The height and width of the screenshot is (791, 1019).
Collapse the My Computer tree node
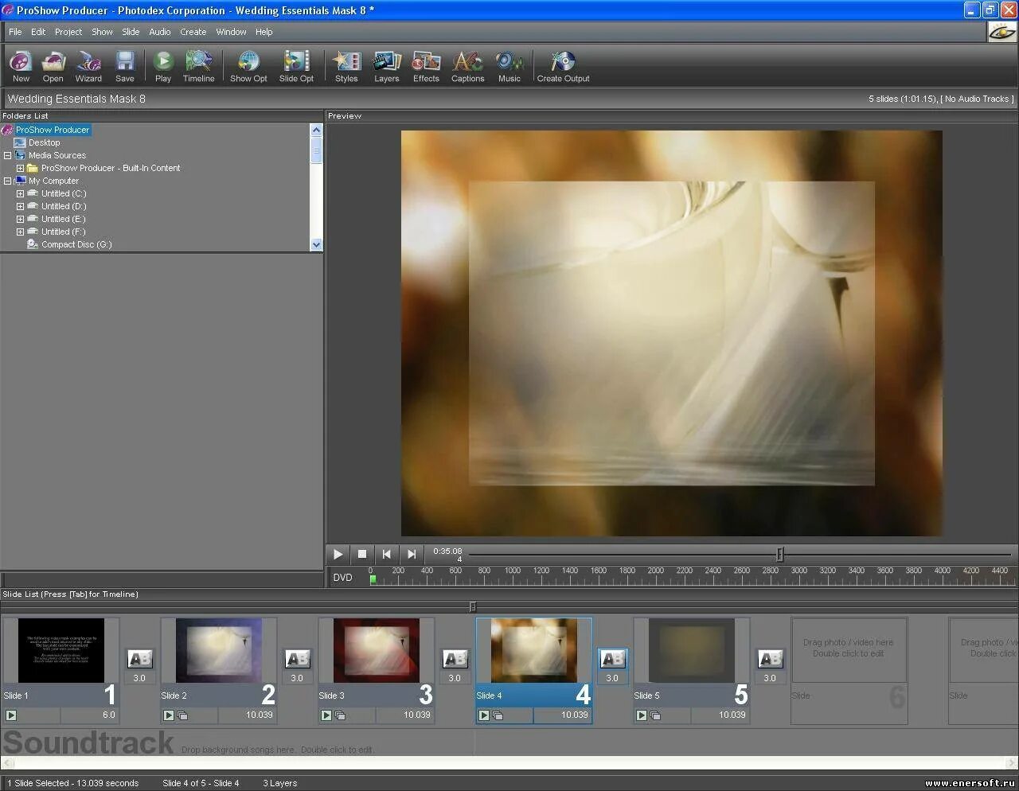[x=7, y=181]
